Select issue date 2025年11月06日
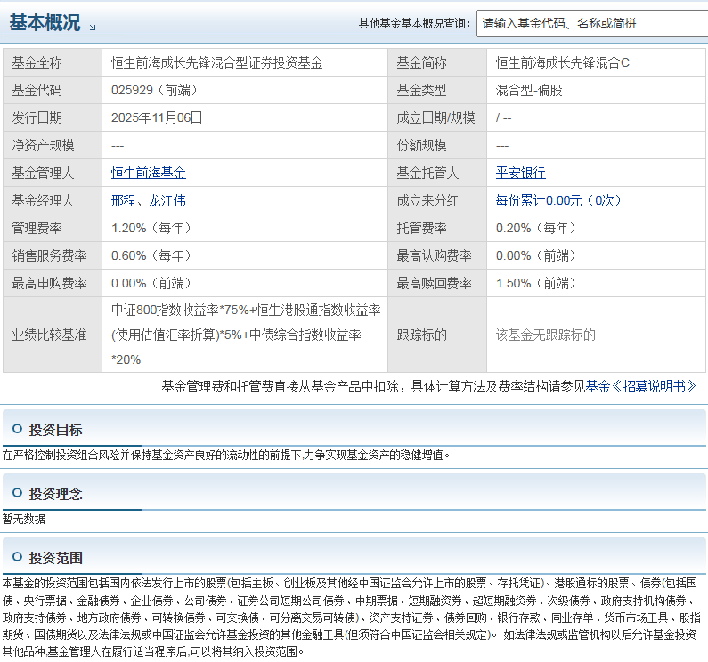This screenshot has width=708, height=662. pos(157,117)
